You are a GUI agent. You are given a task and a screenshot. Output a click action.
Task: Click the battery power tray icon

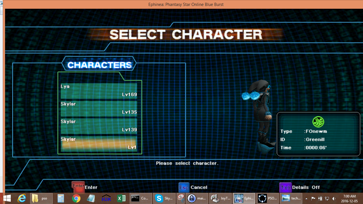[x=320, y=199]
